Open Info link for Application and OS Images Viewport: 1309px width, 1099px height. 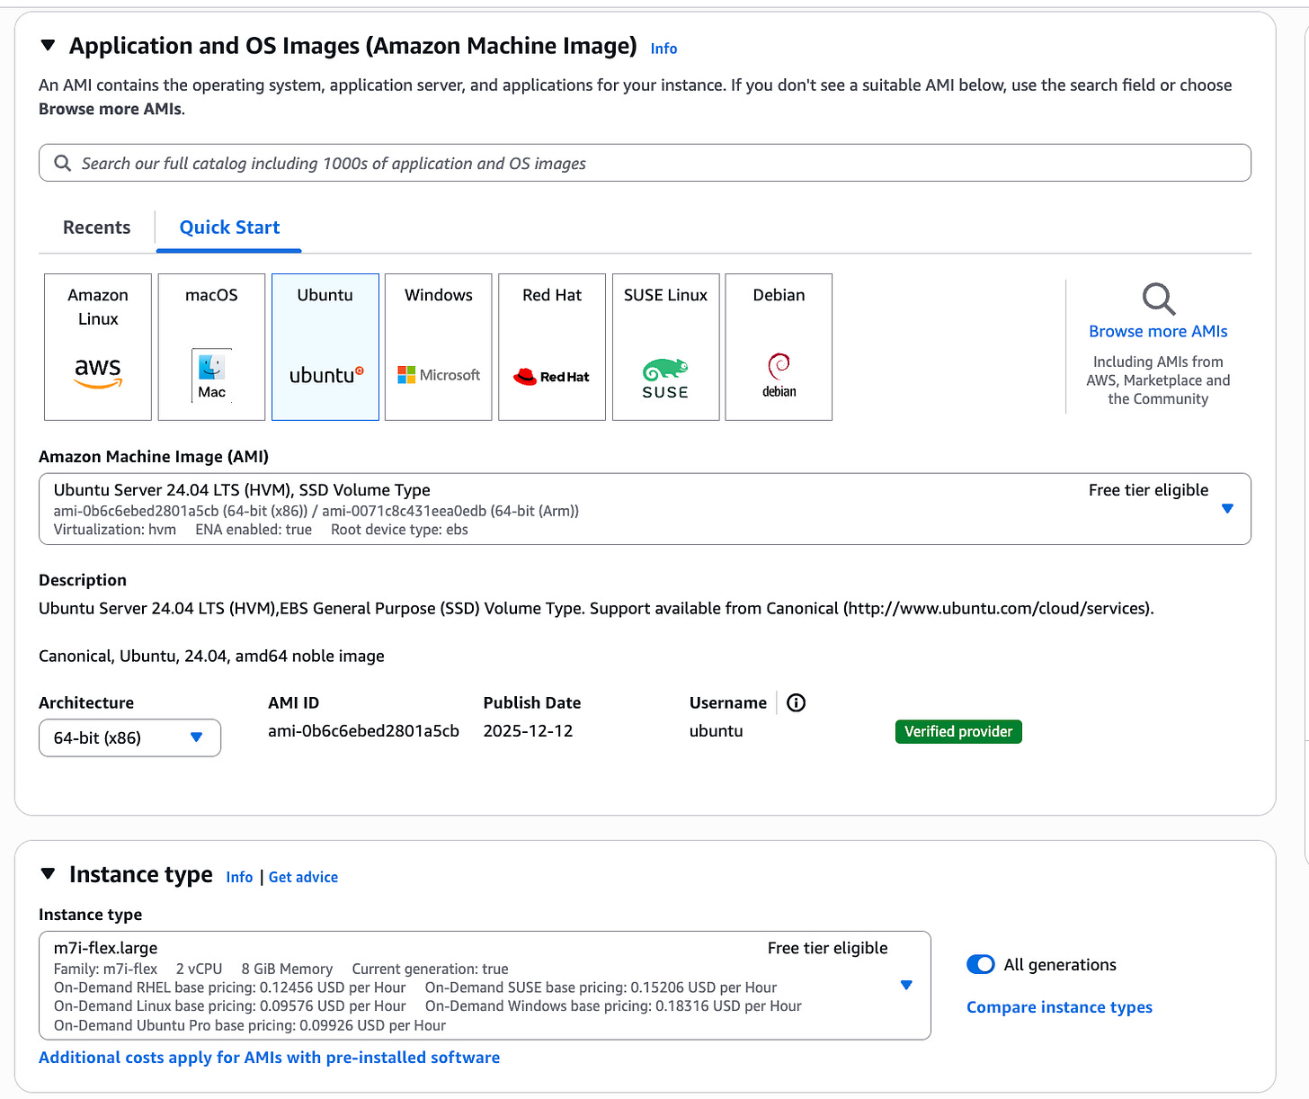663,49
